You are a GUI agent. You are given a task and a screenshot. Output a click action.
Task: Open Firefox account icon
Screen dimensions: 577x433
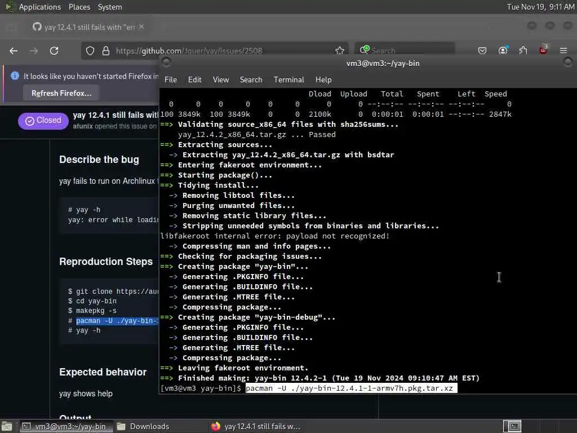click(503, 50)
